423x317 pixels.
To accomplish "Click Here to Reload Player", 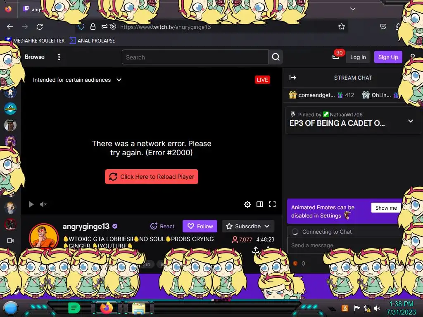I will [152, 177].
